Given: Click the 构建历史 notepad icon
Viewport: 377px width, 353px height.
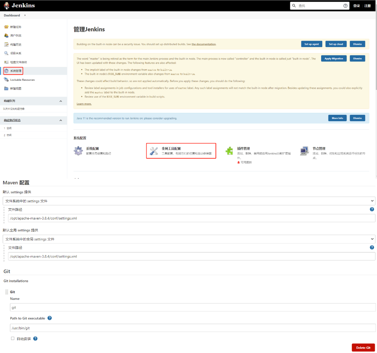Looking at the screenshot, I should tap(6, 44).
